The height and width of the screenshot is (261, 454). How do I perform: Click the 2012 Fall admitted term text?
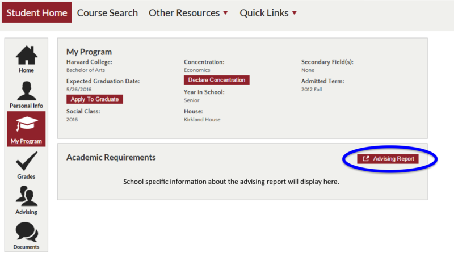[x=312, y=89]
